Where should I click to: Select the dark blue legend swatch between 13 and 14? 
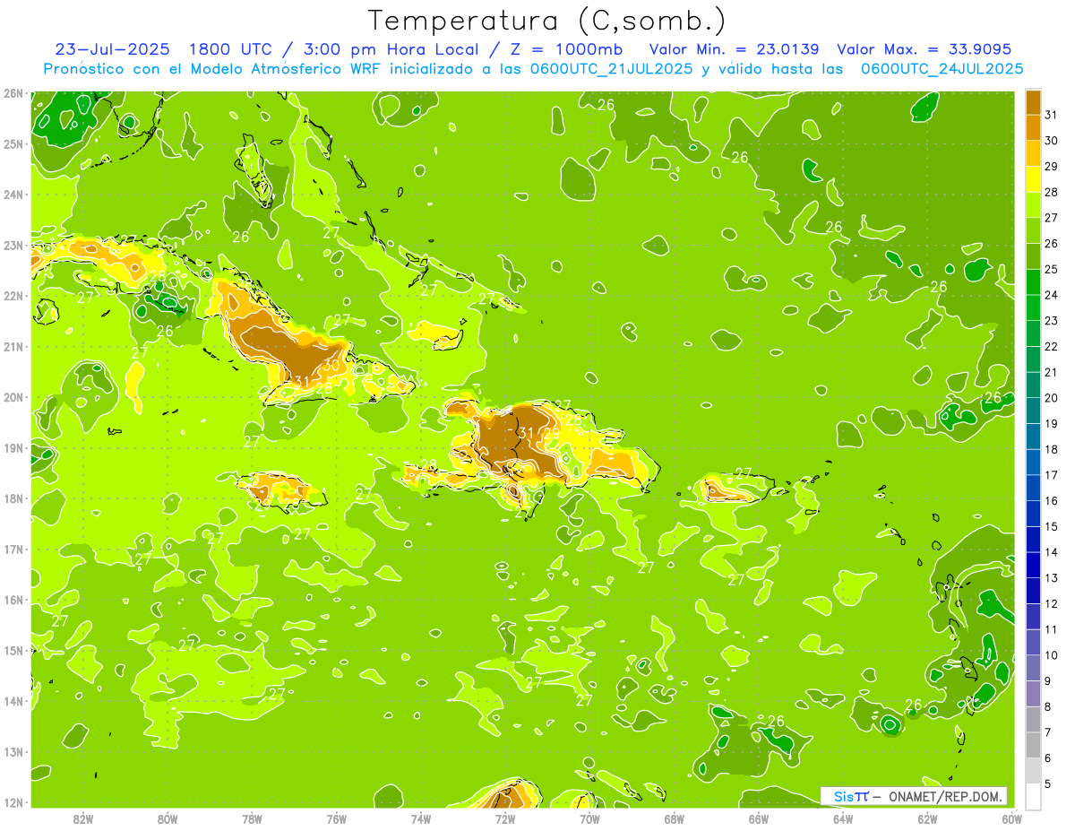click(1033, 565)
